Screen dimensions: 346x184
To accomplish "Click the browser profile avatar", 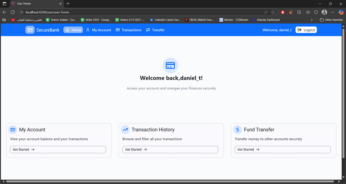I will (x=324, y=12).
